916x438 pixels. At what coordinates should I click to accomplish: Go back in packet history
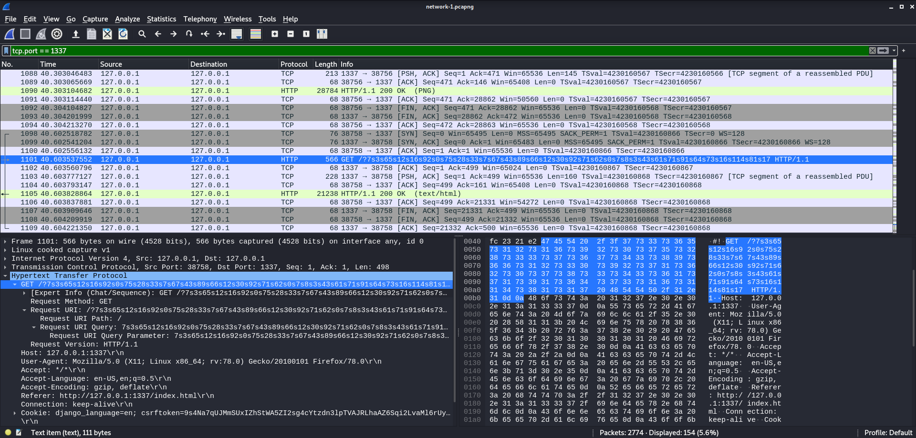click(x=158, y=34)
